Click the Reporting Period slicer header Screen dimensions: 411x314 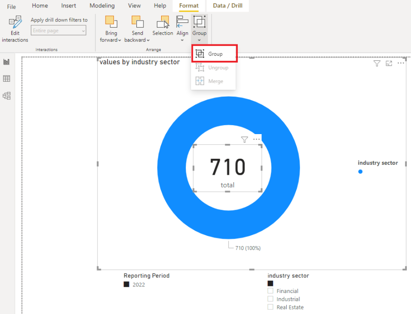pyautogui.click(x=147, y=276)
